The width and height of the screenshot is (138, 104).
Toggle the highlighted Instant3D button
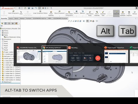point(116,13)
